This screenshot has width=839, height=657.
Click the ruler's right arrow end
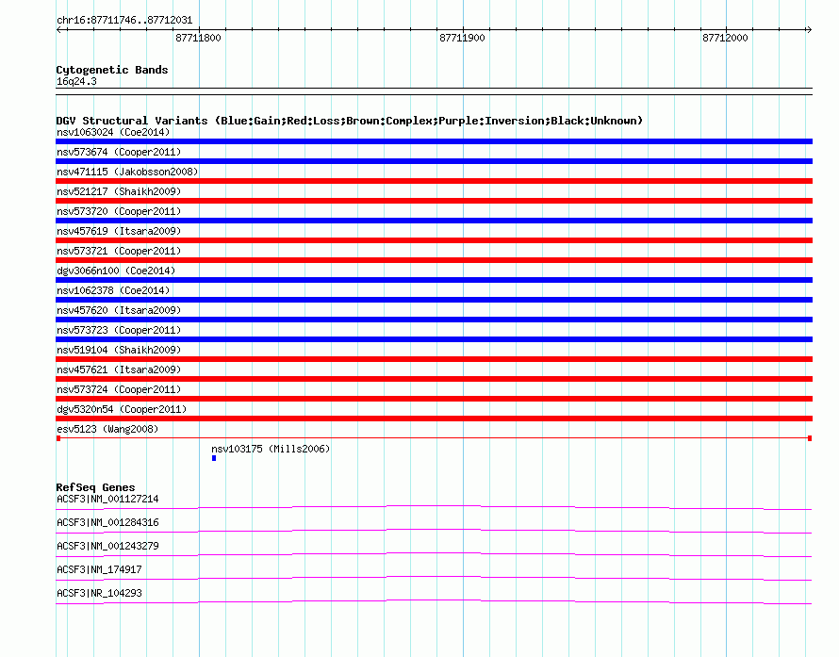(809, 29)
